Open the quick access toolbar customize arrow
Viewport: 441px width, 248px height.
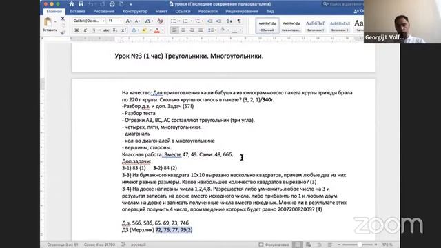coord(131,4)
